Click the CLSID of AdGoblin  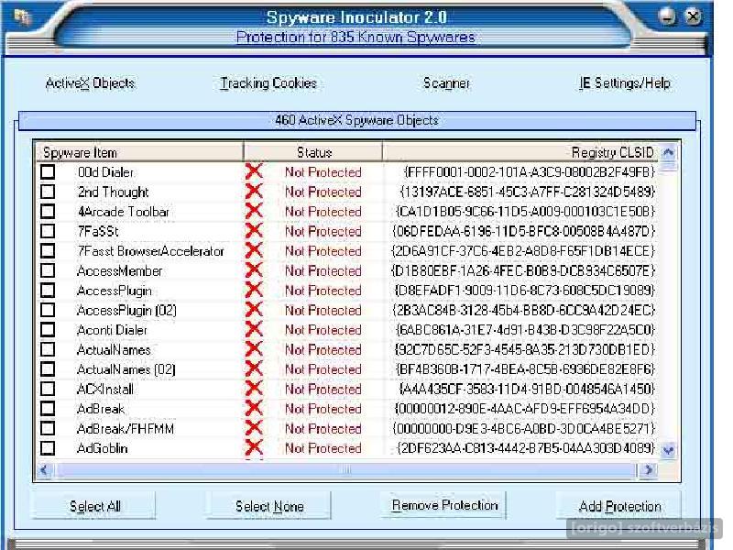[x=525, y=448]
